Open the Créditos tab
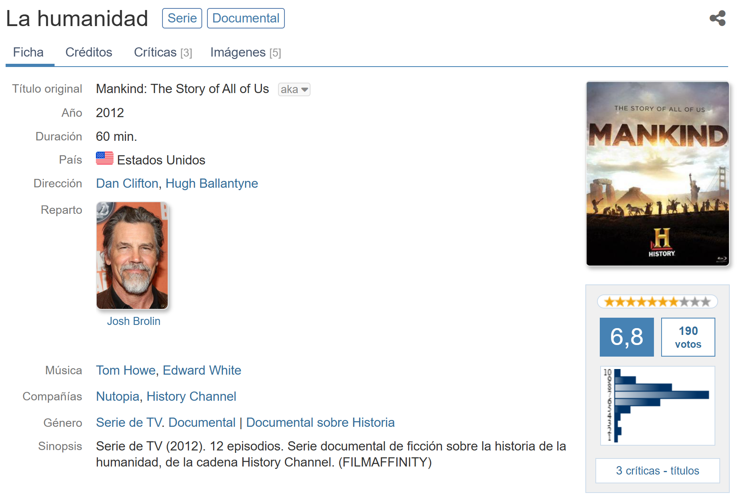Image resolution: width=739 pixels, height=497 pixels. pyautogui.click(x=89, y=53)
